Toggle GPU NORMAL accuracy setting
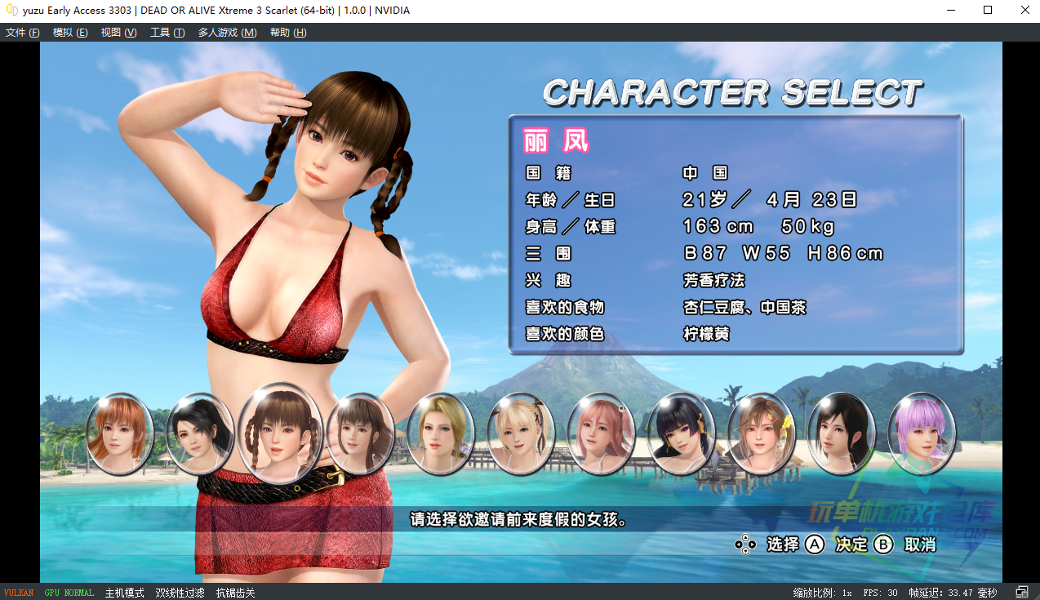The image size is (1040, 600). point(69,593)
